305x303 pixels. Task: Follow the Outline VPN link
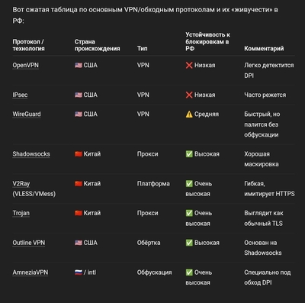29,243
